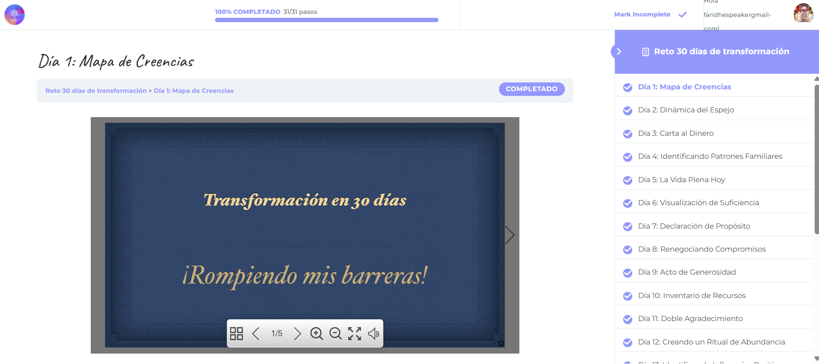
Task: Collapse the course sidebar with chevron
Action: point(619,52)
